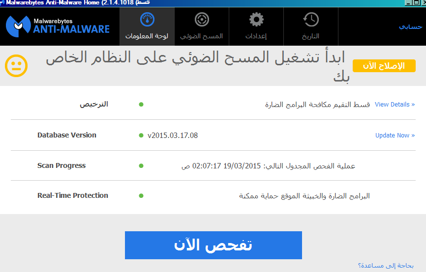
Task: Open the View Details link
Action: (x=395, y=105)
